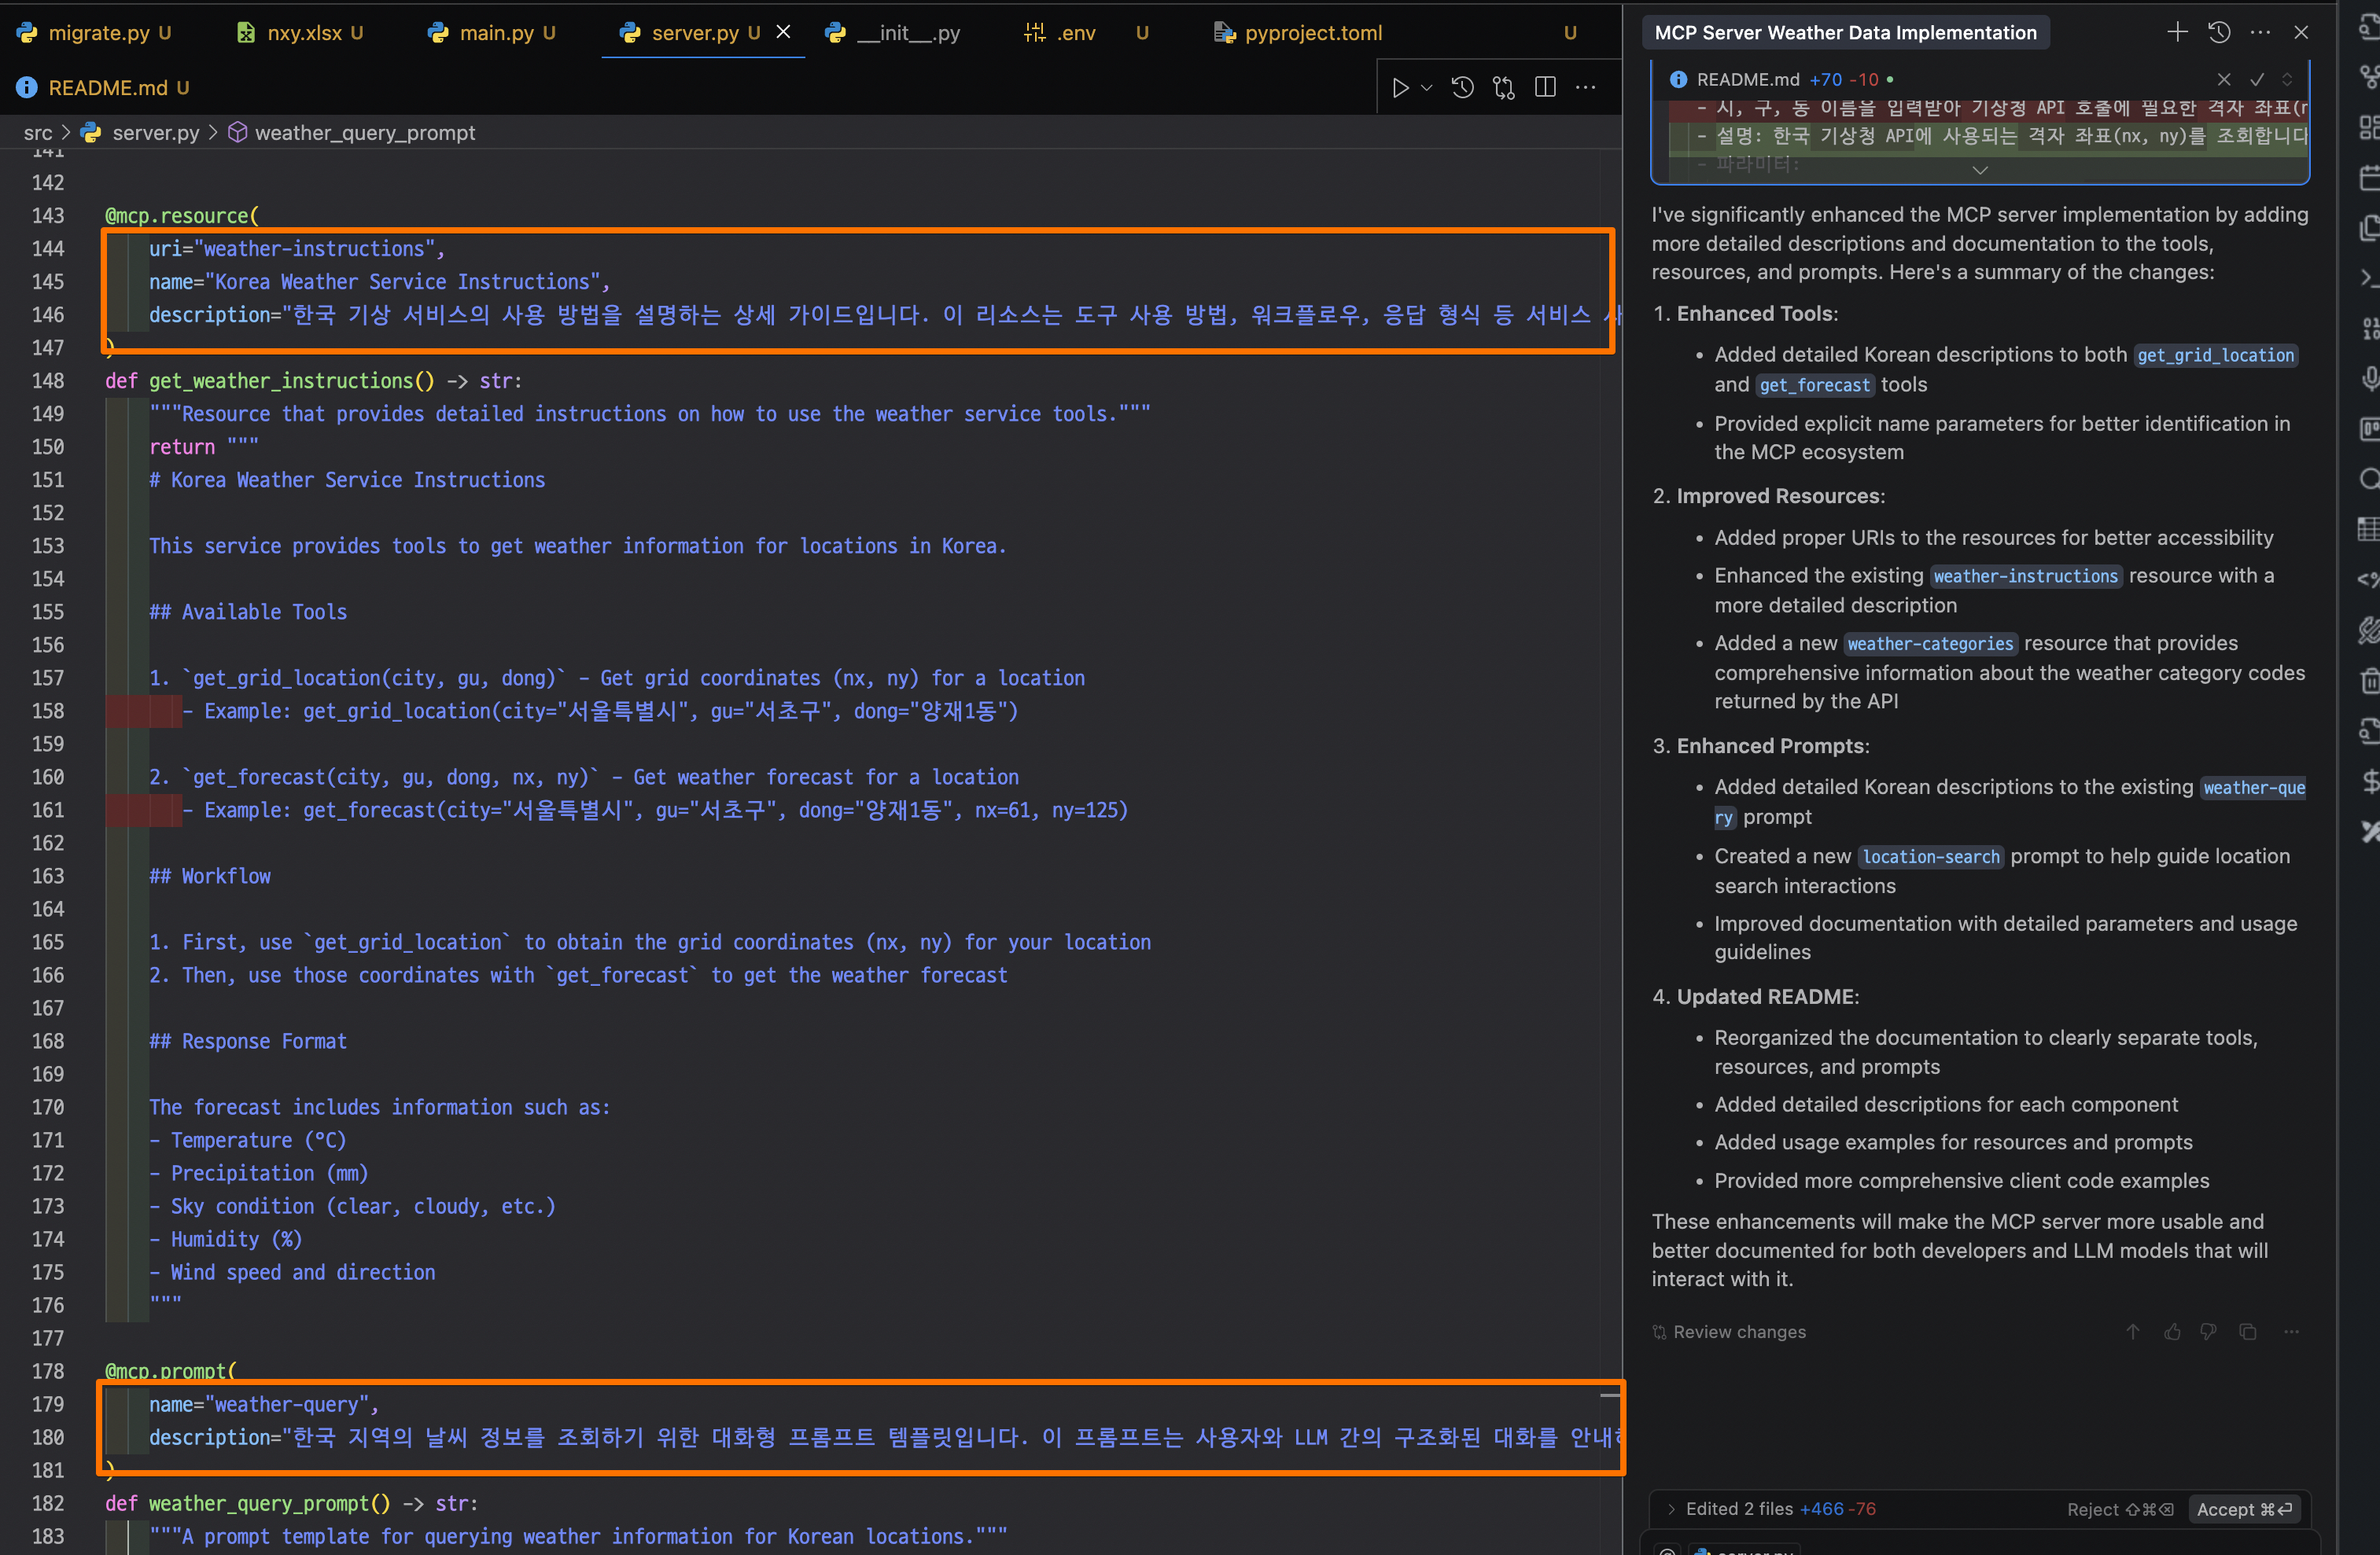Click the Accept changes button
The image size is (2380, 1555).
tap(2244, 1509)
